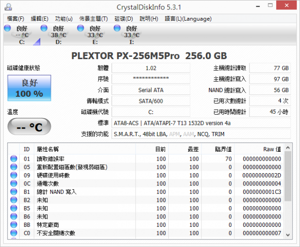This screenshot has height=247, width=300.
Task: Open the 磁碟(D) menu
Action: [x=124, y=19]
